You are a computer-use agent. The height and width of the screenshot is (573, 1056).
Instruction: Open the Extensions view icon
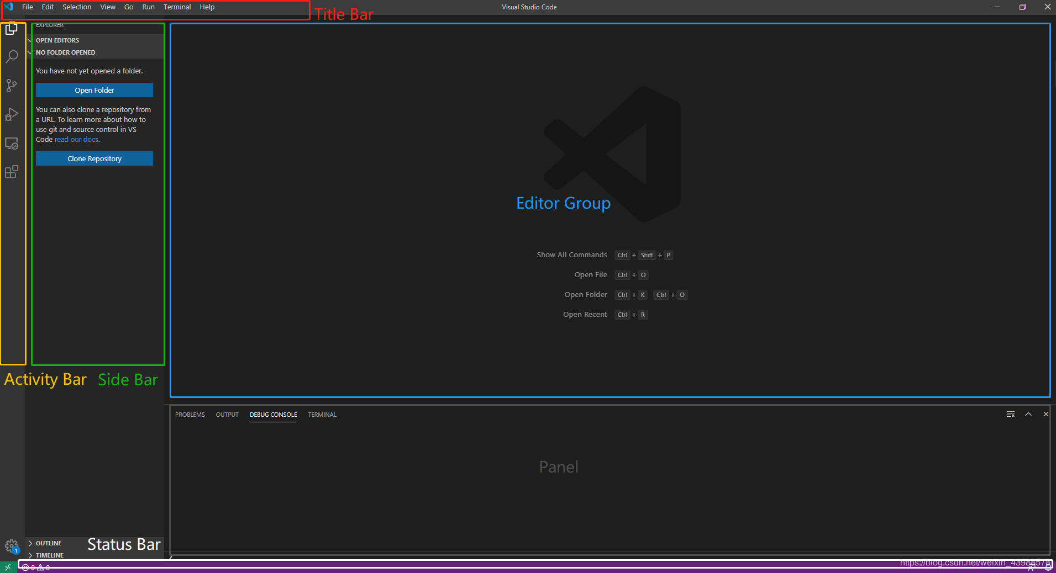tap(12, 172)
